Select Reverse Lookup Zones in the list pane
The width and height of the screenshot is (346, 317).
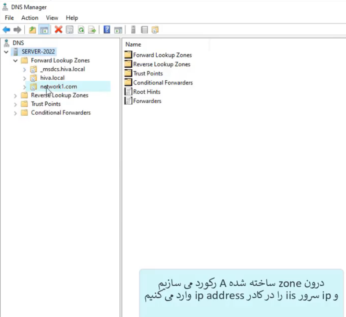162,64
